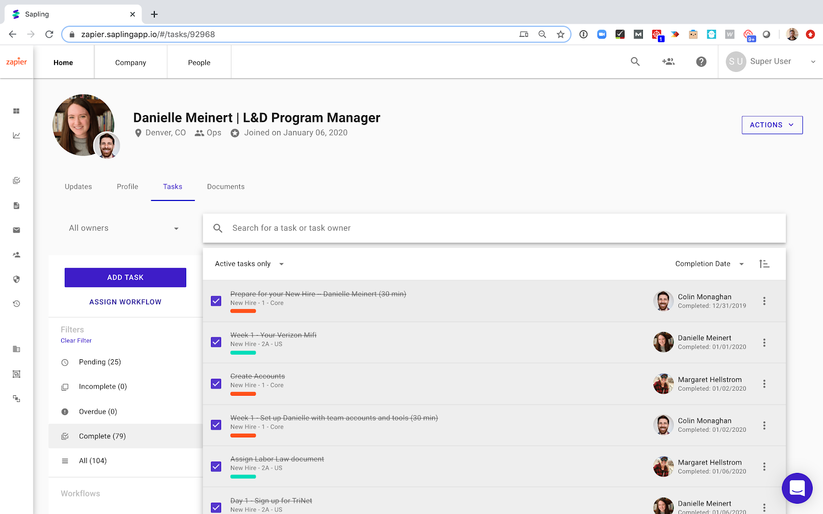Click the search magnifier icon in header
This screenshot has width=823, height=514.
(635, 62)
